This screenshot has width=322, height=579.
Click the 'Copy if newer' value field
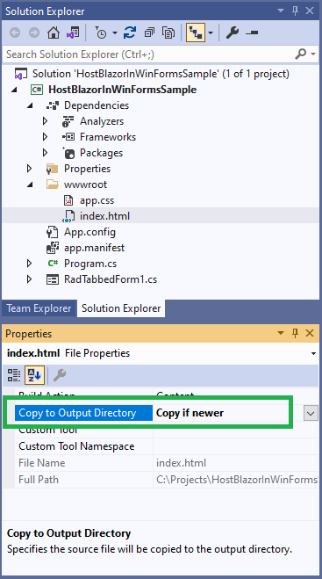pyautogui.click(x=221, y=413)
